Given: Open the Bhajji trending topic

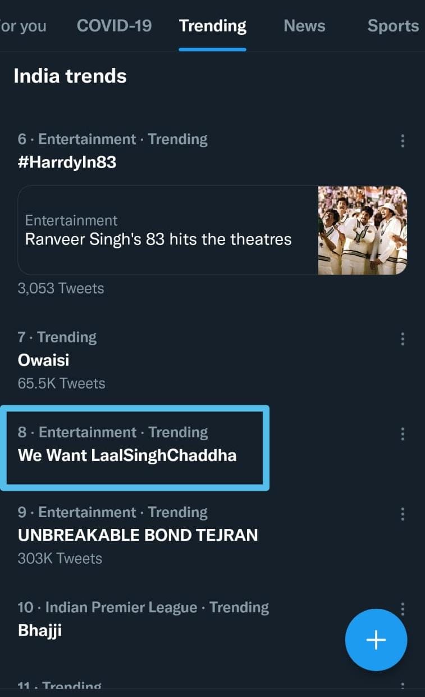Looking at the screenshot, I should [40, 630].
